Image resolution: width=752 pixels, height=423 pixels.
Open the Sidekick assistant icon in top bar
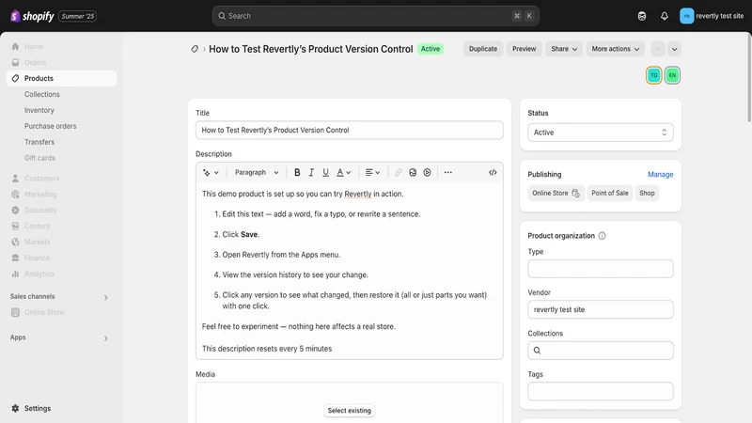[642, 16]
